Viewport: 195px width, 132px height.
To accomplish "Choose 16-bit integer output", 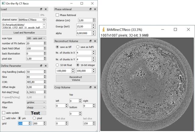I will click(x=78, y=65).
